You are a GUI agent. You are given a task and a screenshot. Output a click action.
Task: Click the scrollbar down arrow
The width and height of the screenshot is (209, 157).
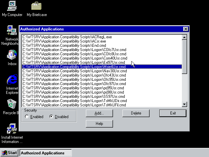click(x=184, y=104)
